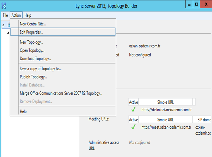Select https://dialin.ozkan-ozdemir.com.tr URL text
Screen dimensions: 212x157
[x=166, y=110]
